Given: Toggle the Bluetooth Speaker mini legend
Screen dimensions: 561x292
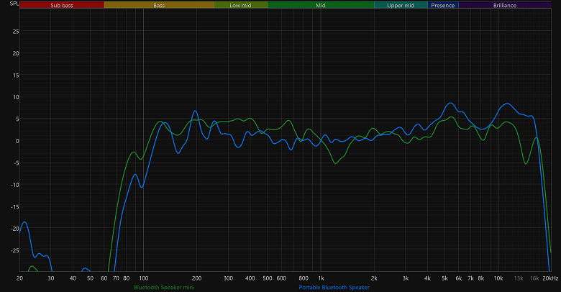Looking at the screenshot, I should [x=164, y=288].
